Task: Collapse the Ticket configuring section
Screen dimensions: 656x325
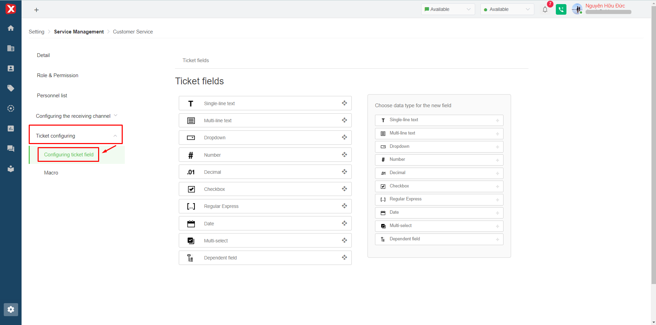Action: (115, 136)
